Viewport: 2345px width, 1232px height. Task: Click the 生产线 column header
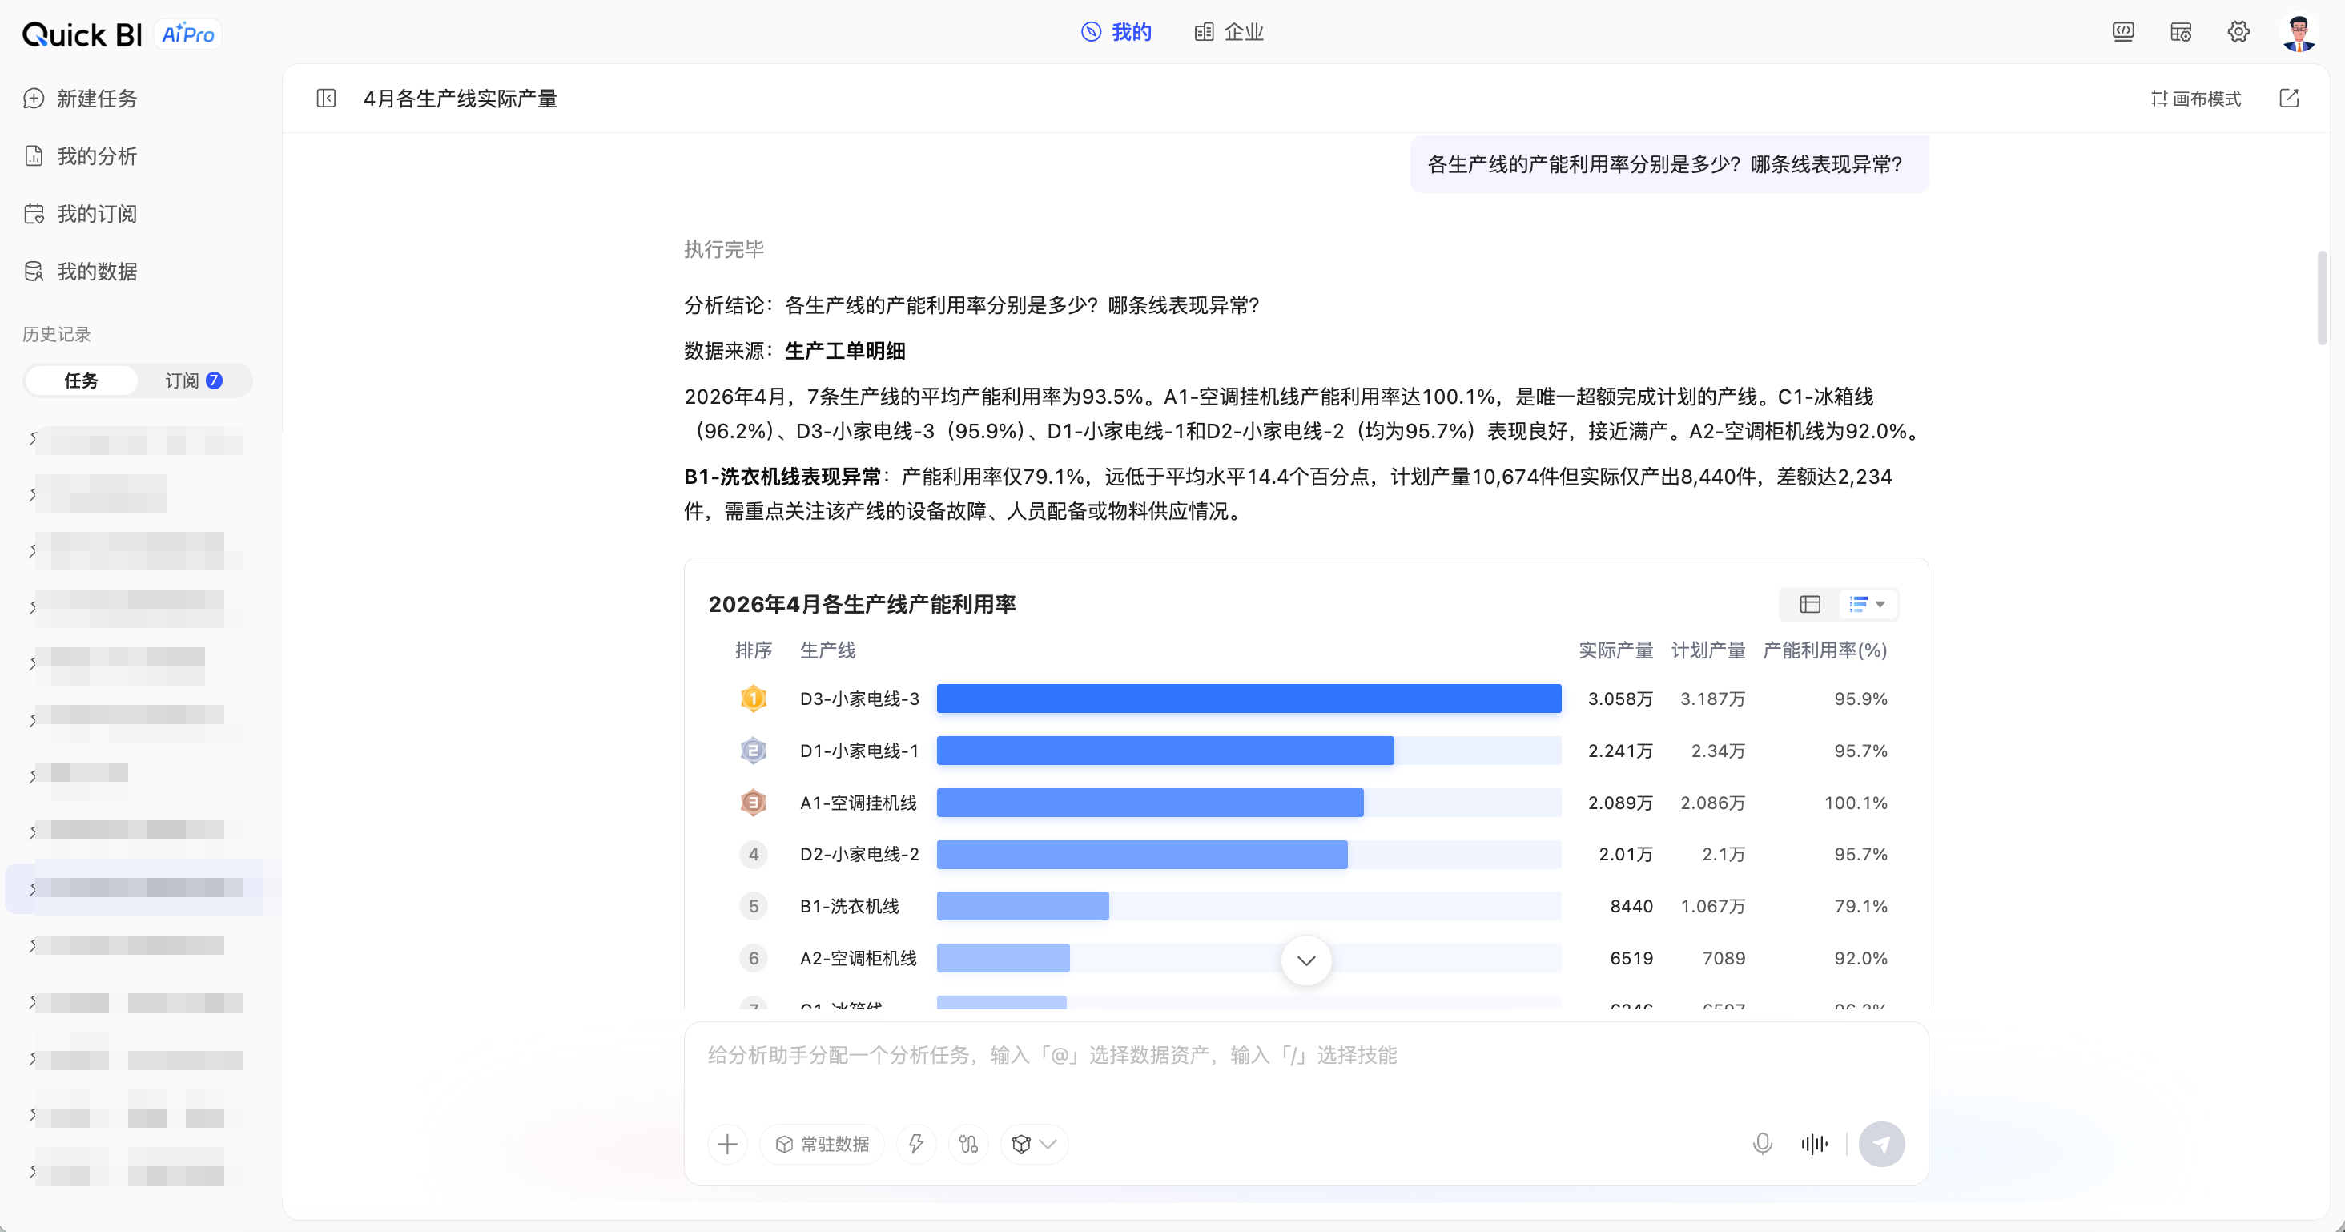(x=827, y=650)
